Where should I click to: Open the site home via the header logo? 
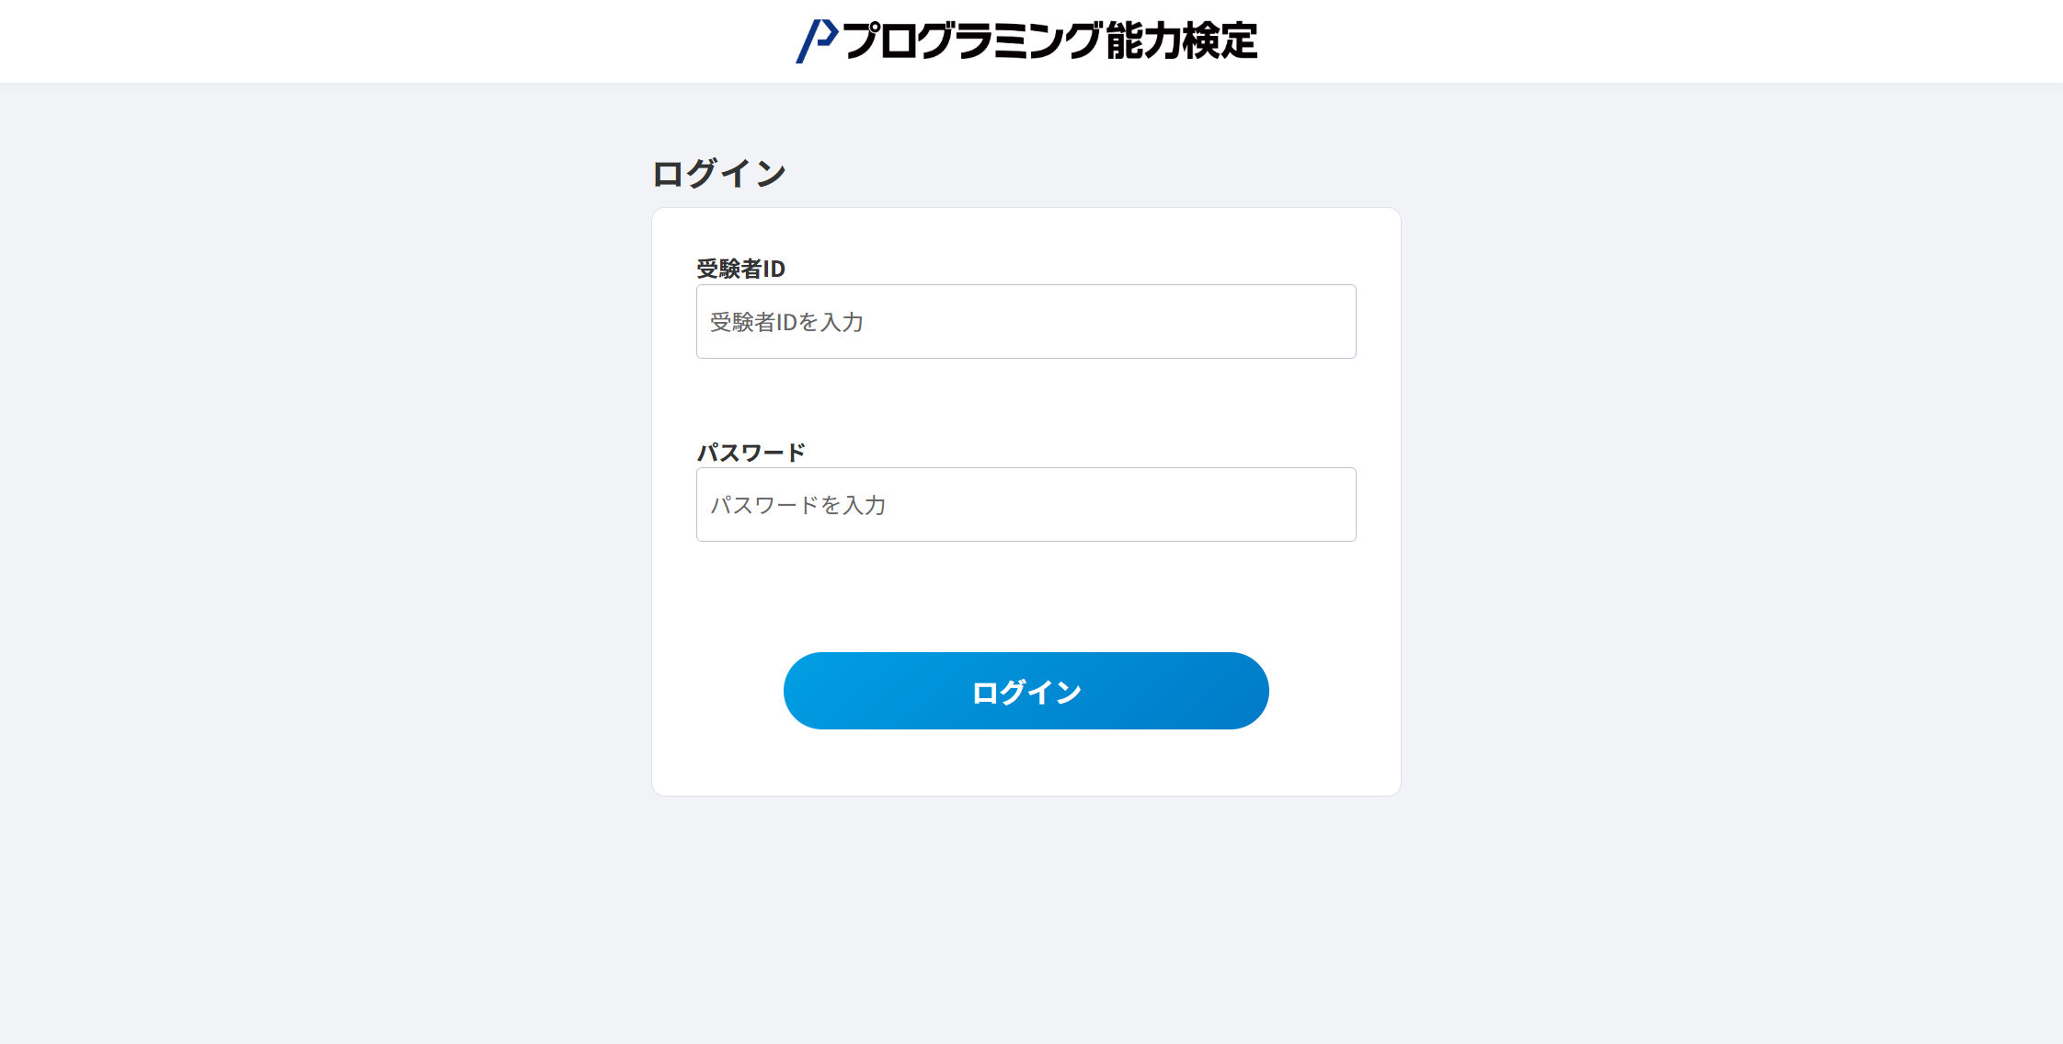pos(1026,40)
